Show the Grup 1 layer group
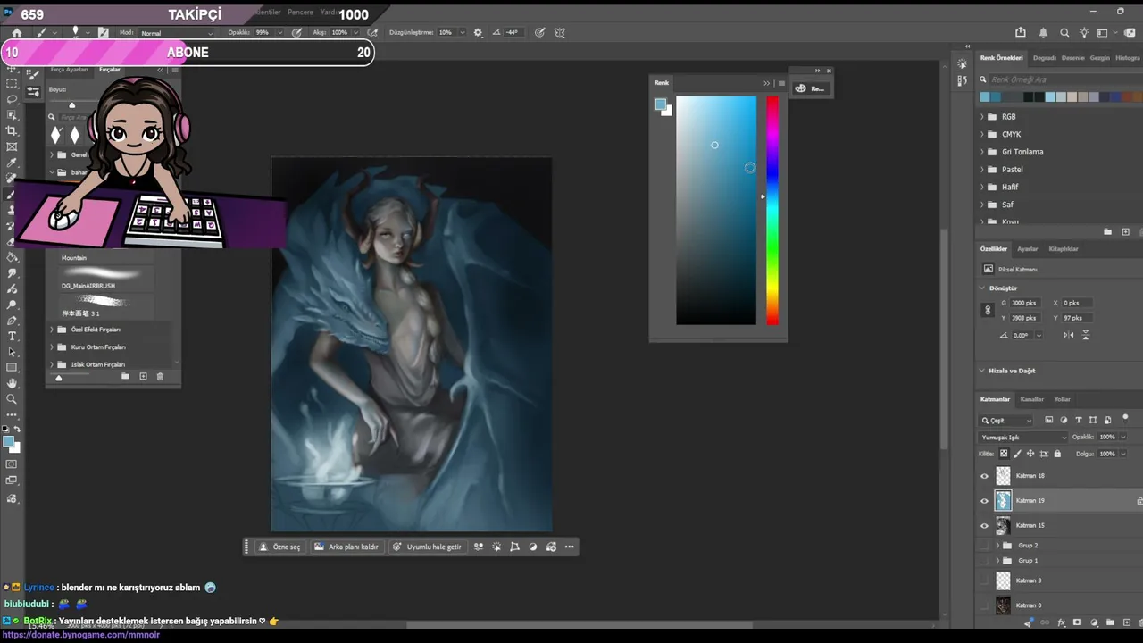 pos(985,561)
